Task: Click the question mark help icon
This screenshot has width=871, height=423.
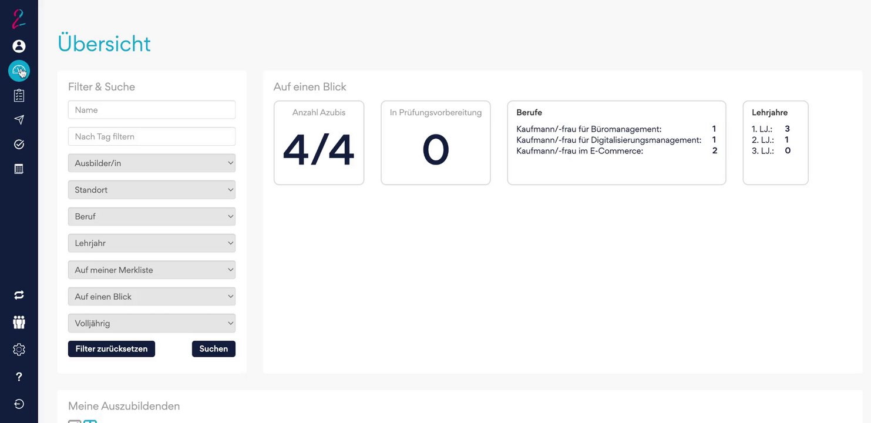Action: tap(19, 377)
